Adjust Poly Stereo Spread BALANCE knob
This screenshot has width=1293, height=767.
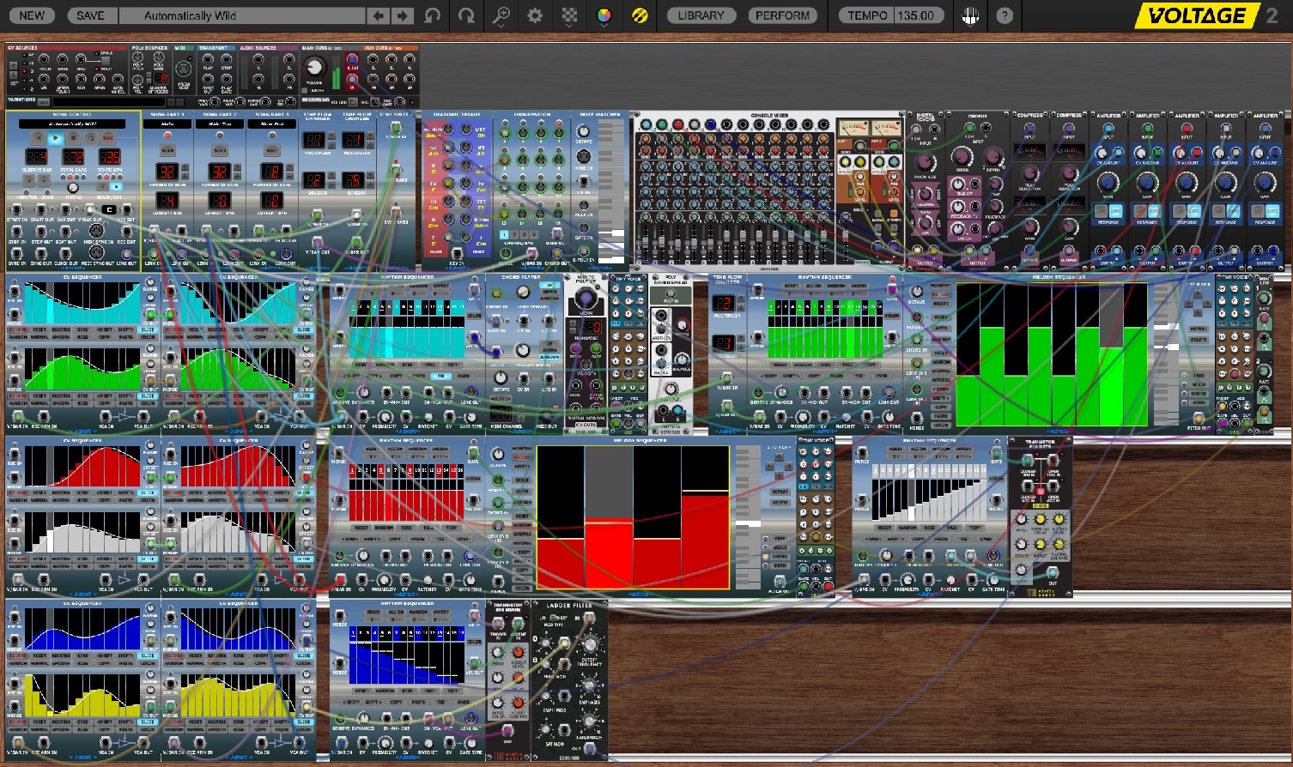click(682, 359)
